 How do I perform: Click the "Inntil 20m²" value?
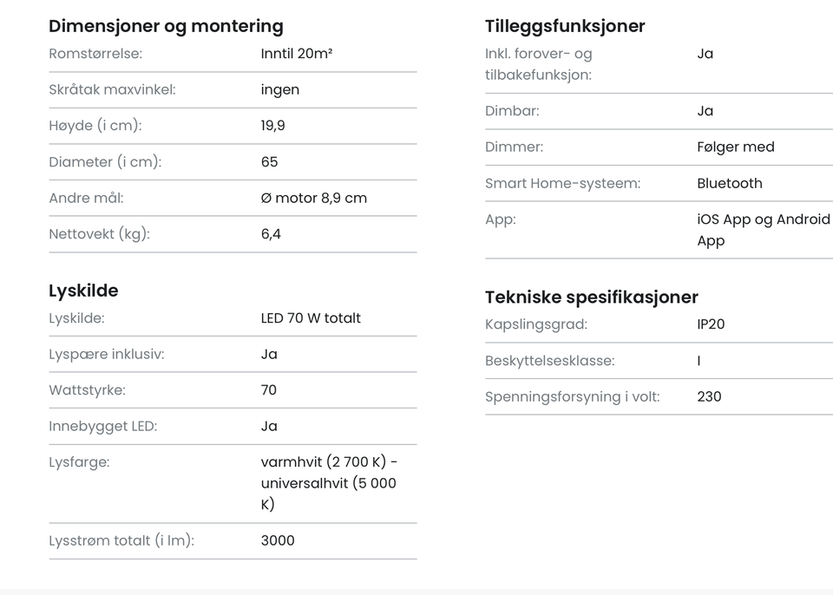[297, 54]
